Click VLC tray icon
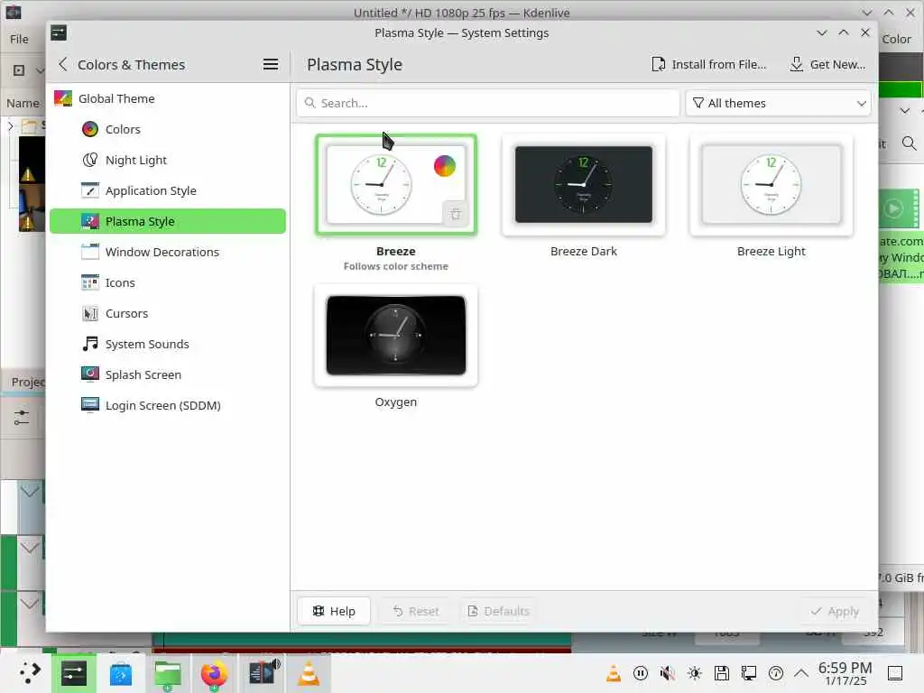Screen dimensions: 924x693 coord(613,673)
